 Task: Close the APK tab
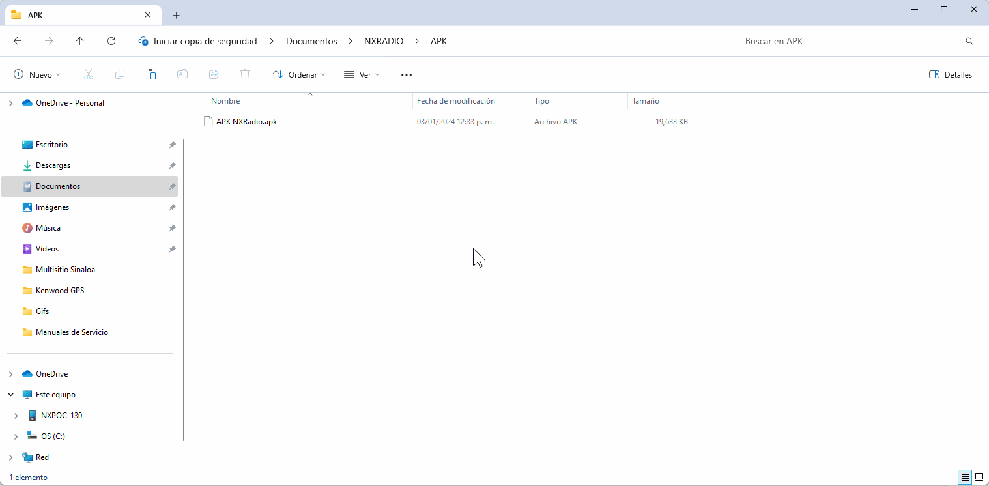[x=148, y=15]
